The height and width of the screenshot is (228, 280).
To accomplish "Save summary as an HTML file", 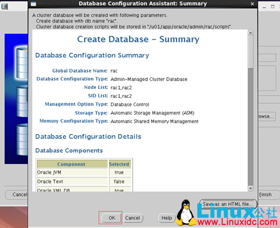I will [228, 204].
